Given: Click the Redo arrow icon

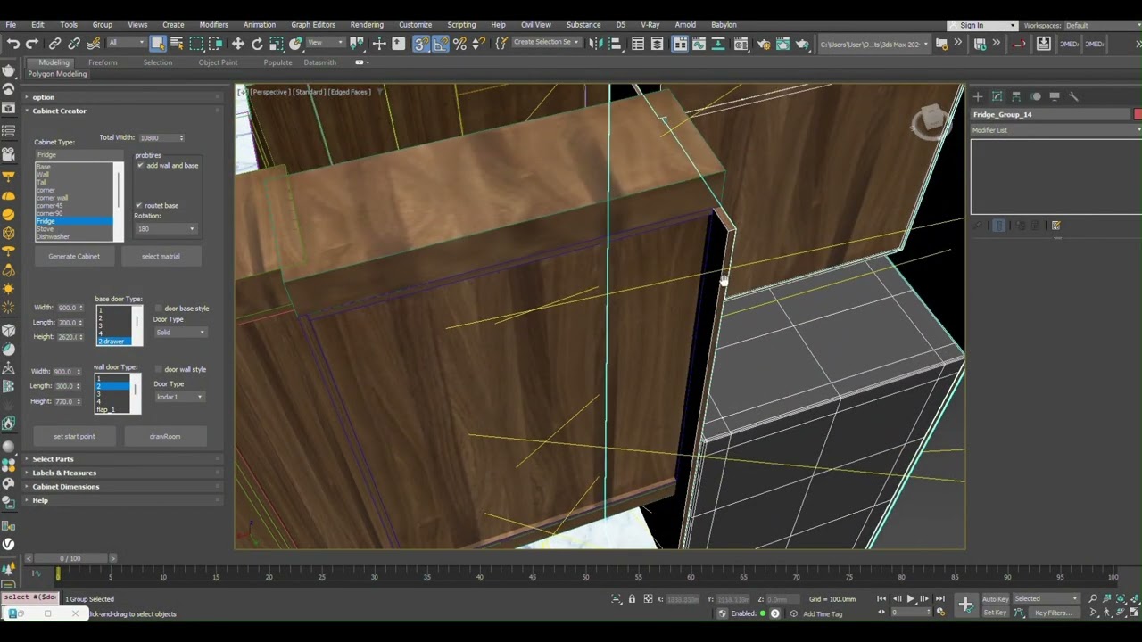Looking at the screenshot, I should [x=33, y=44].
